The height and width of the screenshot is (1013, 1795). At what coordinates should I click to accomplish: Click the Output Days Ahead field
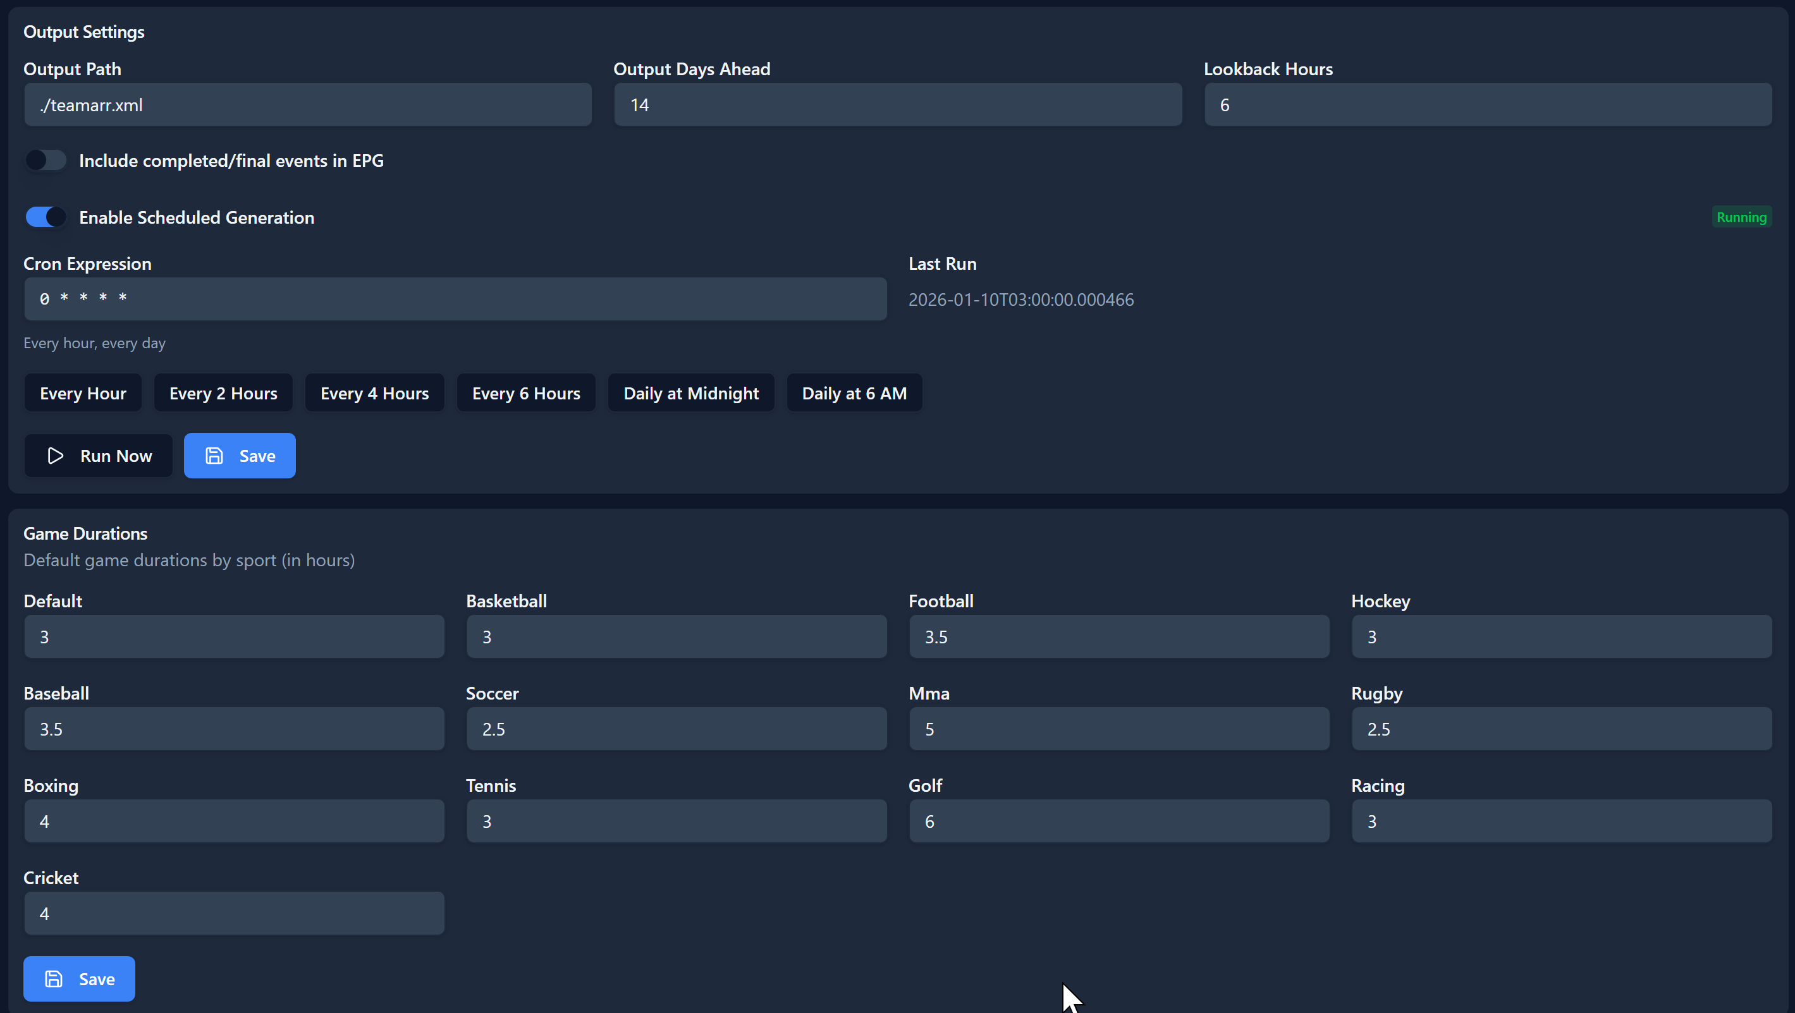898,105
